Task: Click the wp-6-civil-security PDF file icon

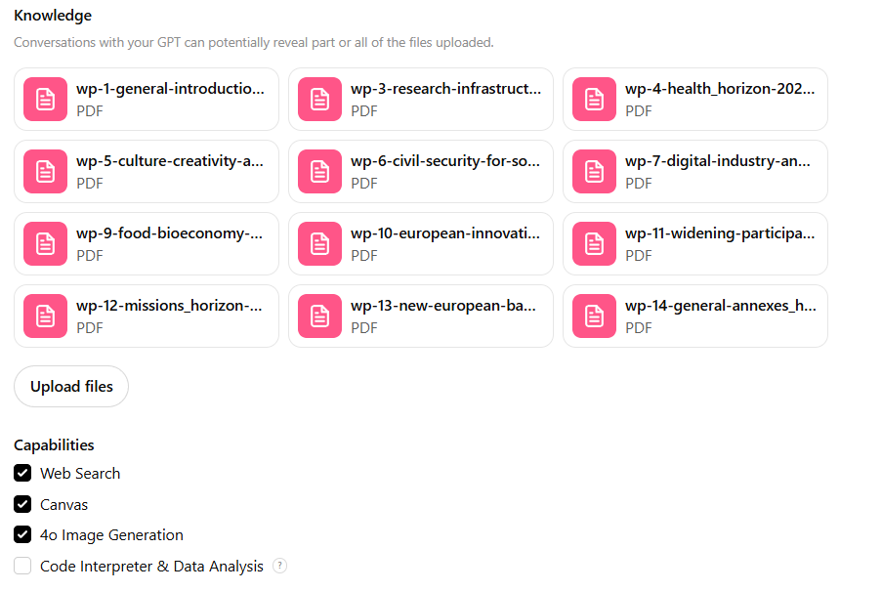Action: (x=319, y=172)
